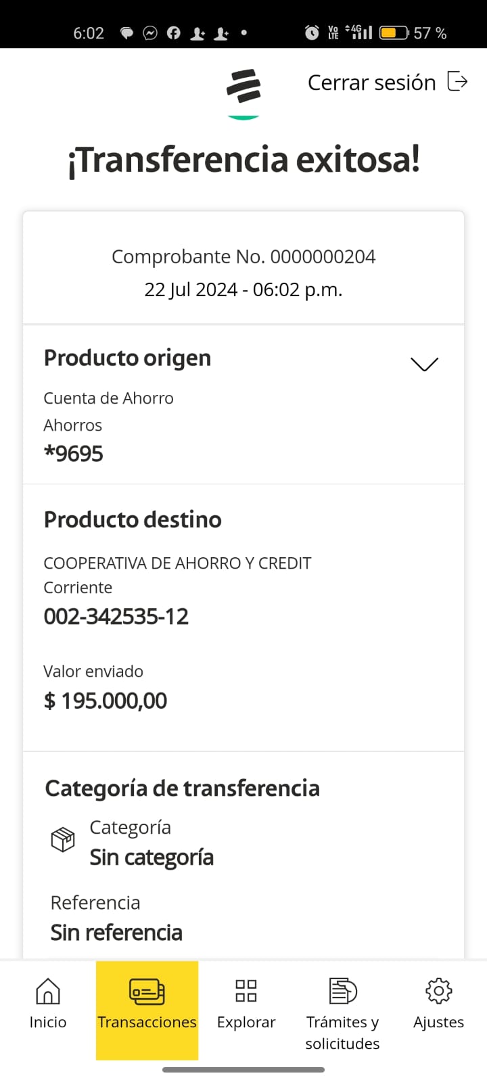Tap the Sin categoría value
The height and width of the screenshot is (1082, 487).
[152, 857]
